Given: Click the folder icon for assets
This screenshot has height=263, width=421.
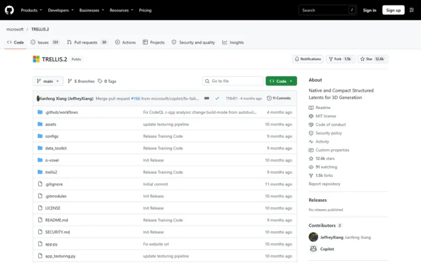Looking at the screenshot, I should (40, 124).
